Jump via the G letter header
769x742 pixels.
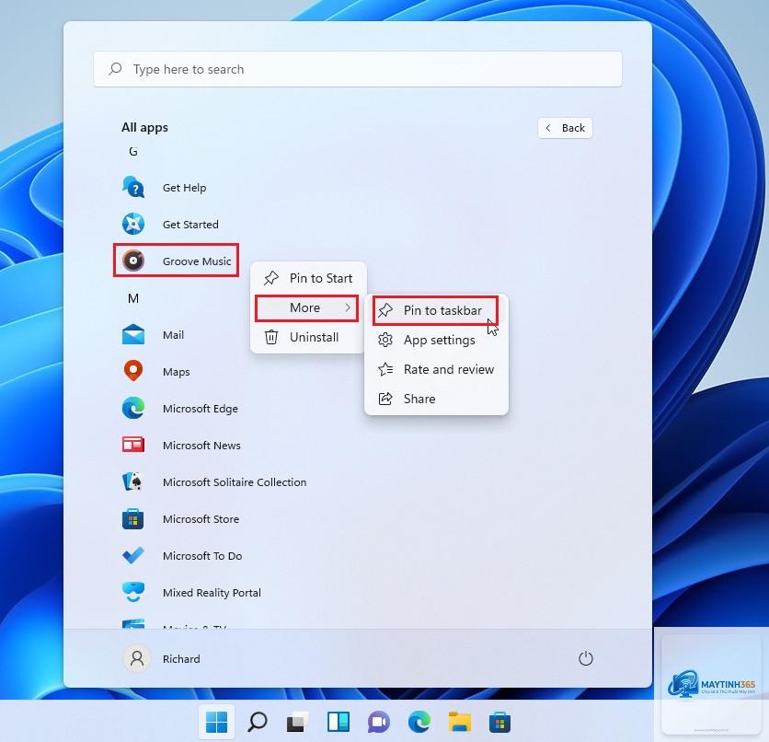click(132, 151)
